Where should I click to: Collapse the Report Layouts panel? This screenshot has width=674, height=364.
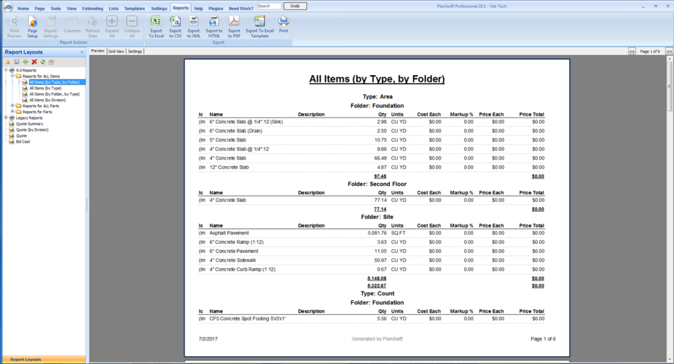pyautogui.click(x=82, y=52)
